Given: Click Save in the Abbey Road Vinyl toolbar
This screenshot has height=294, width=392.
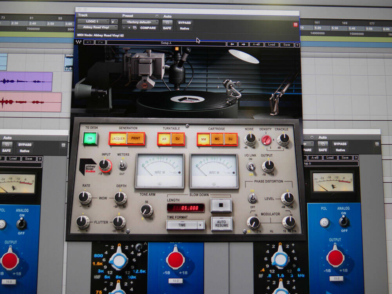Looking at the screenshot, I should [x=287, y=45].
